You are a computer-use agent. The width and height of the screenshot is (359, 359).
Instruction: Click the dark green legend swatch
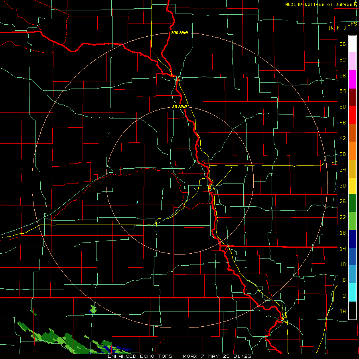coord(352,203)
